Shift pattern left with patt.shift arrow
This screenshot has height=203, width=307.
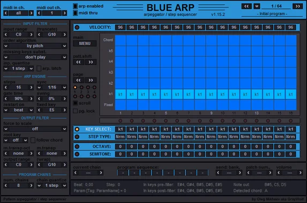[x=79, y=63]
